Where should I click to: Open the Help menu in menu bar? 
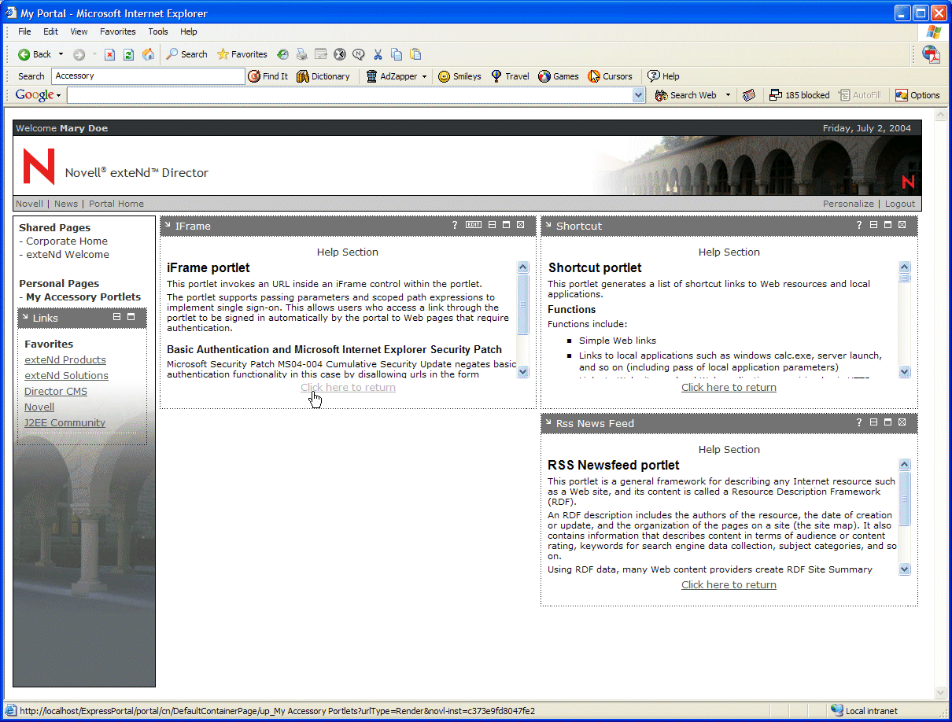point(188,31)
